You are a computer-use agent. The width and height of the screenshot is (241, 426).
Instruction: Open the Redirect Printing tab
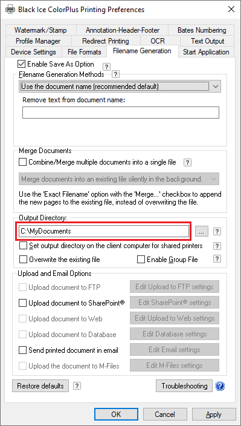[106, 41]
